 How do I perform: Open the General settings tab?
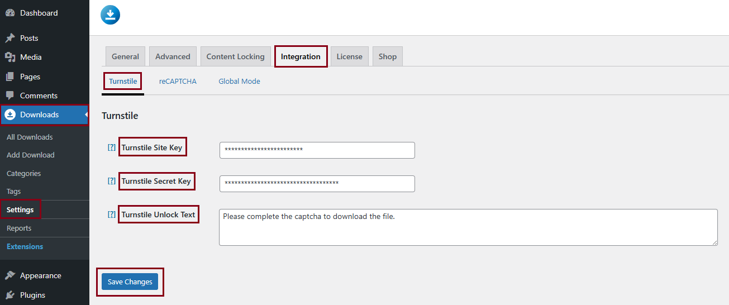[x=125, y=56]
